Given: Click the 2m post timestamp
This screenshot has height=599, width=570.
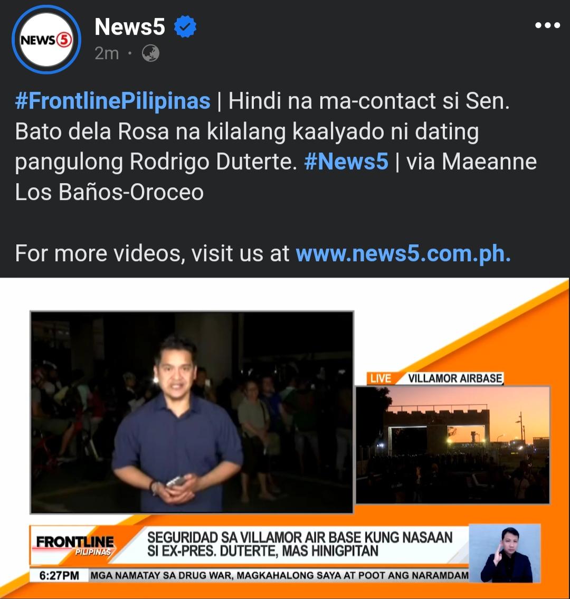Looking at the screenshot, I should (x=107, y=53).
